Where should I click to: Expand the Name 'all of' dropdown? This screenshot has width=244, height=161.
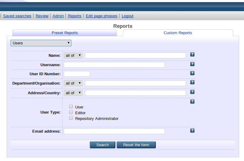coord(73,56)
